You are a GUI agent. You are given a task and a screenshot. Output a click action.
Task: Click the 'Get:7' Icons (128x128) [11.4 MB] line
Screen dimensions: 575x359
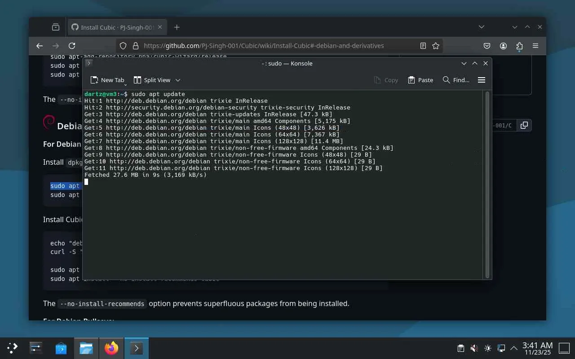[214, 141]
